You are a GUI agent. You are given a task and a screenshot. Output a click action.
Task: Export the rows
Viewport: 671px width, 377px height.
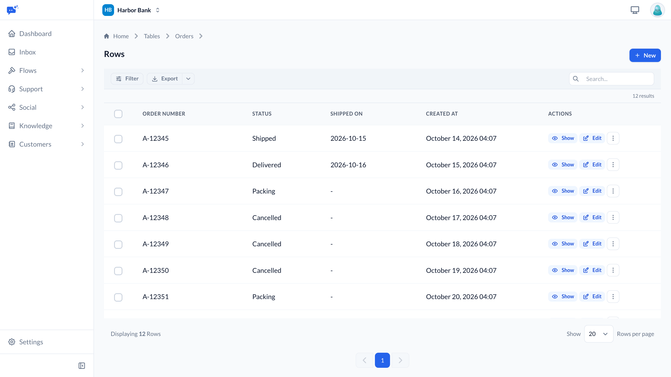pos(165,79)
